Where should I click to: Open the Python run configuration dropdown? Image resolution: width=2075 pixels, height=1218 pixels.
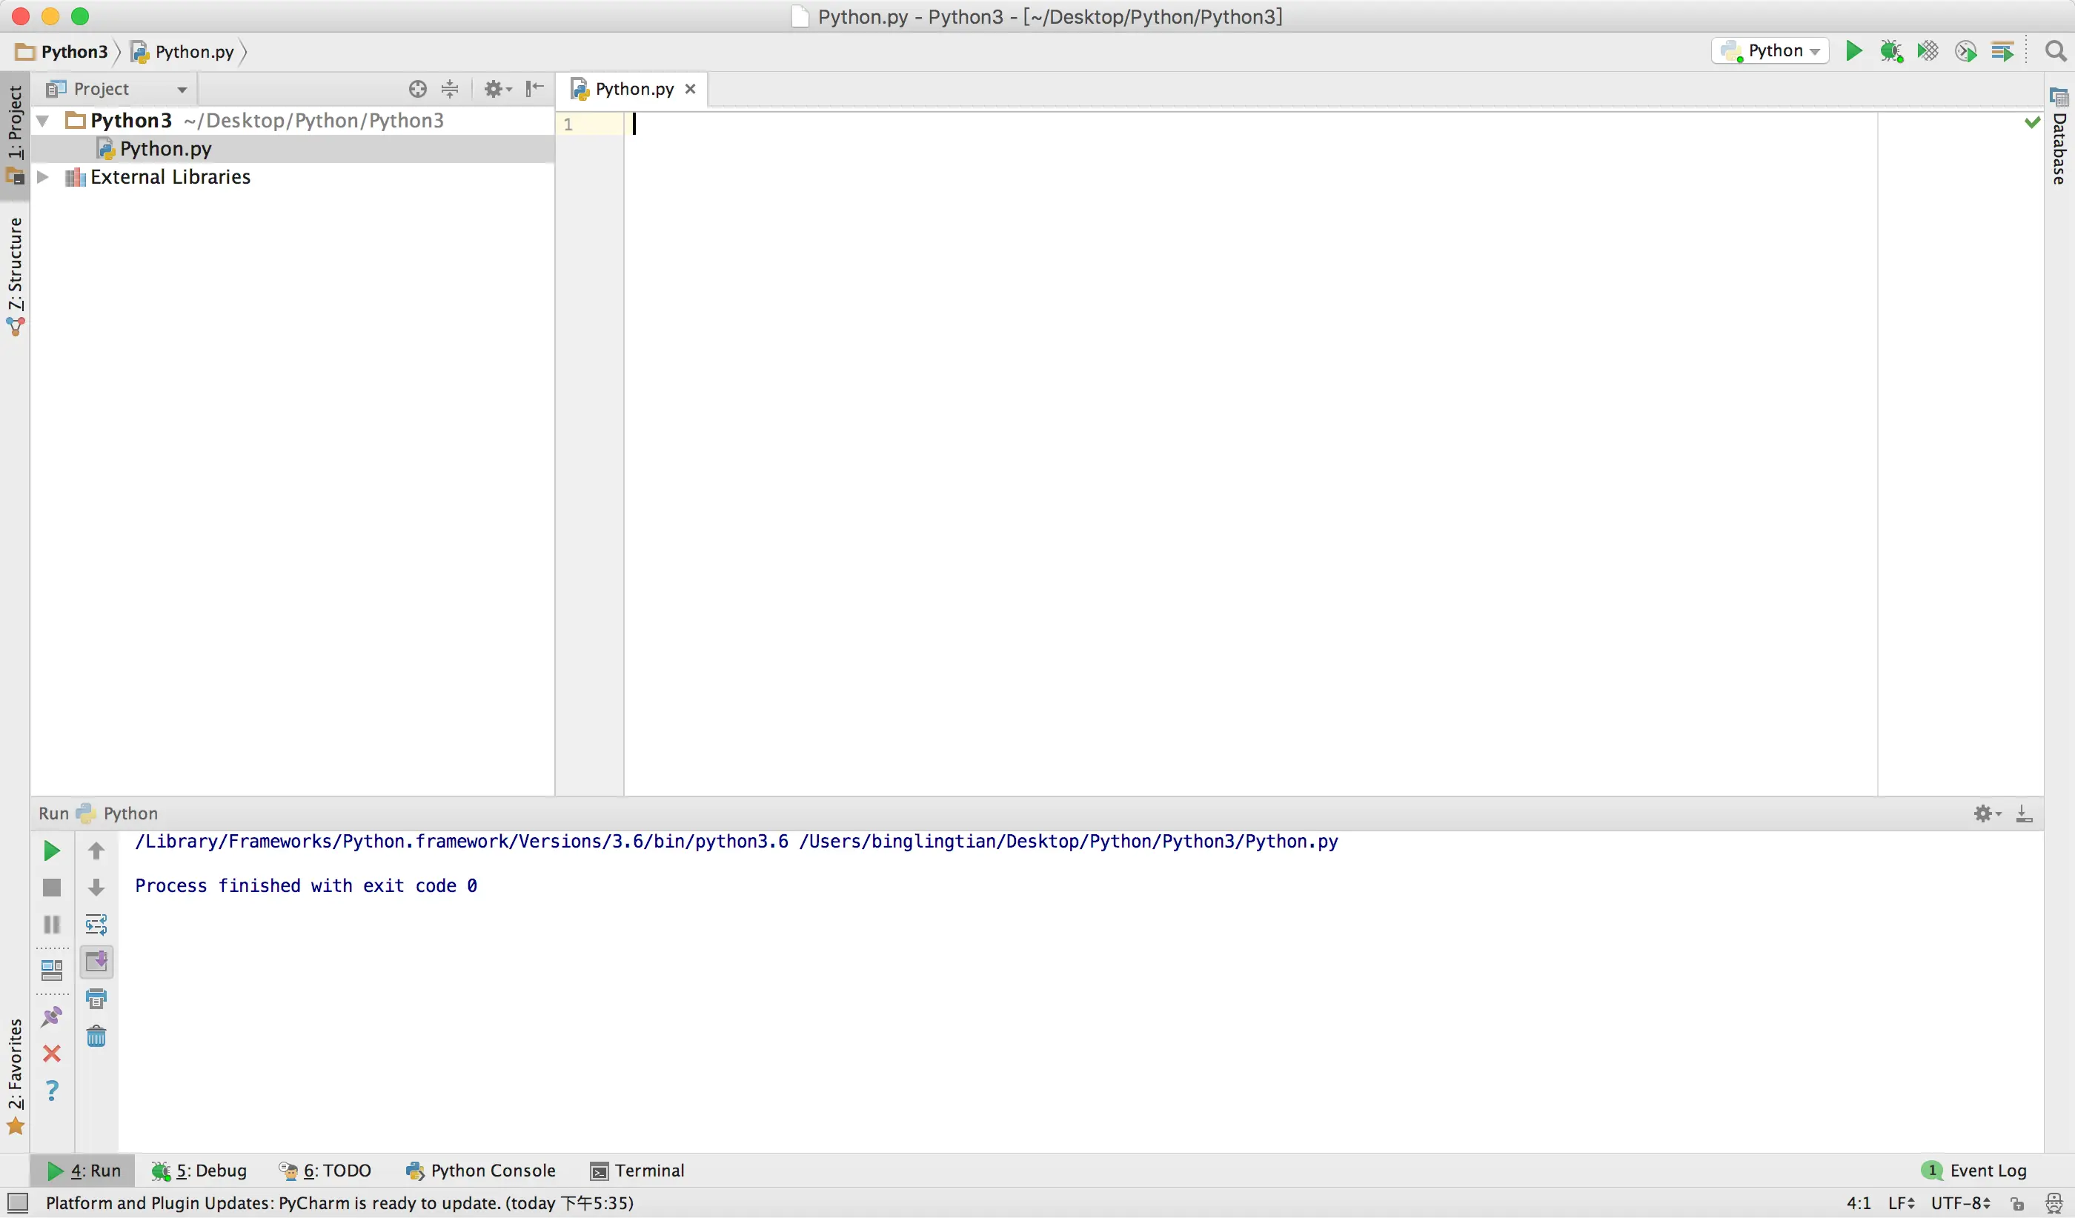pyautogui.click(x=1770, y=51)
